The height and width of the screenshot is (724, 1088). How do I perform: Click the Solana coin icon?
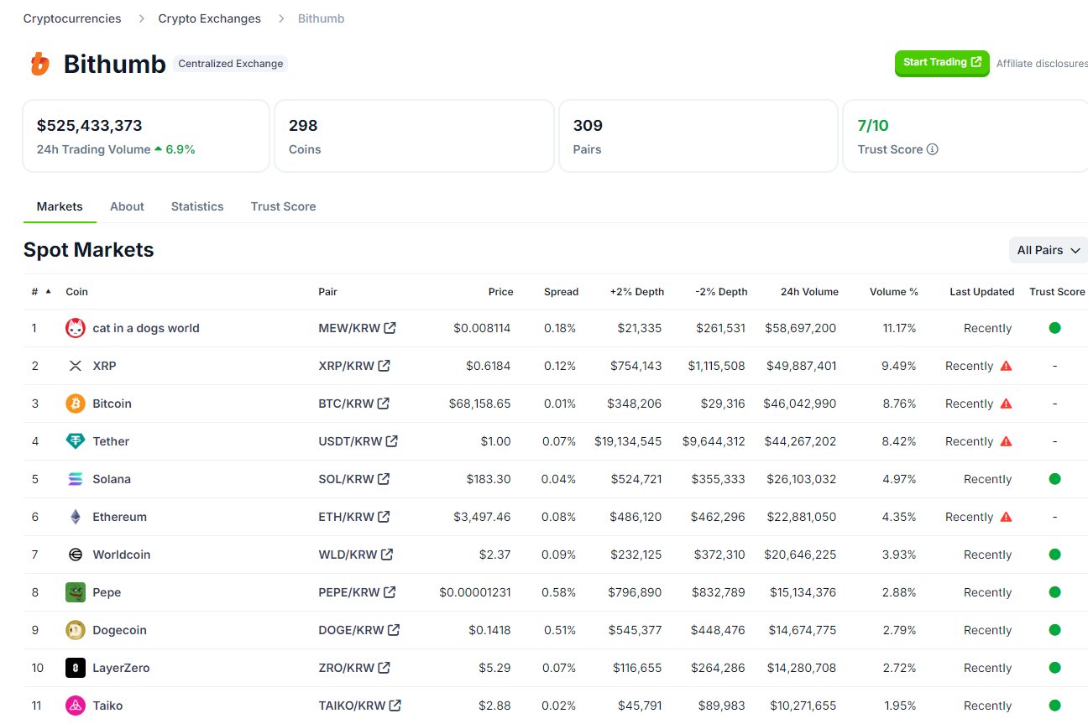(76, 479)
